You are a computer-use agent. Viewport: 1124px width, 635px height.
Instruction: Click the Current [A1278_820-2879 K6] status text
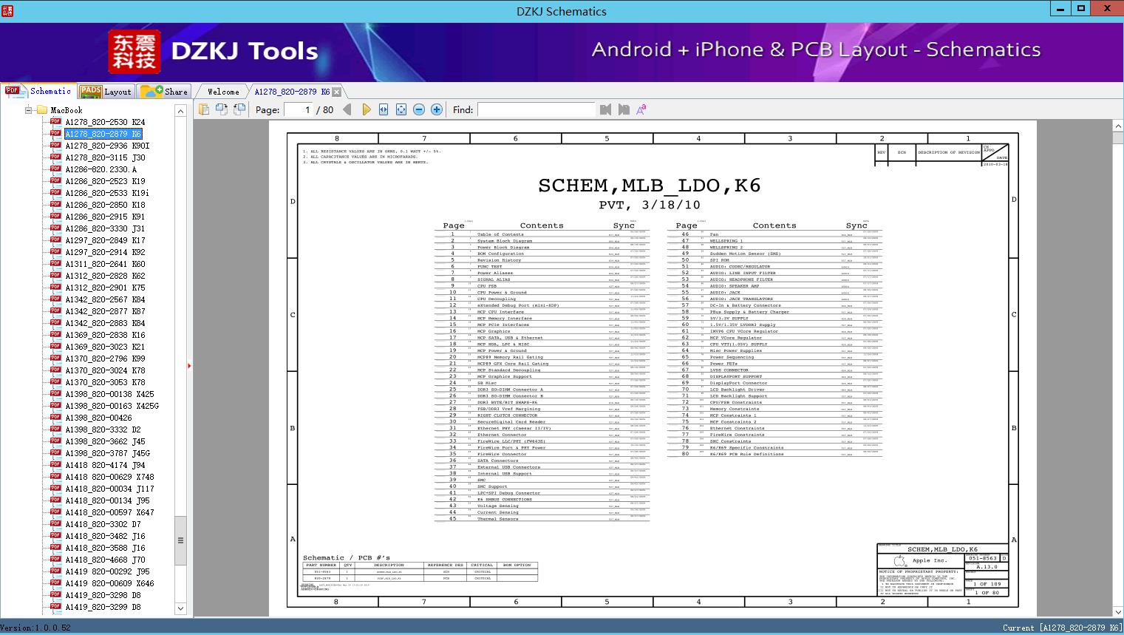[x=1062, y=628]
